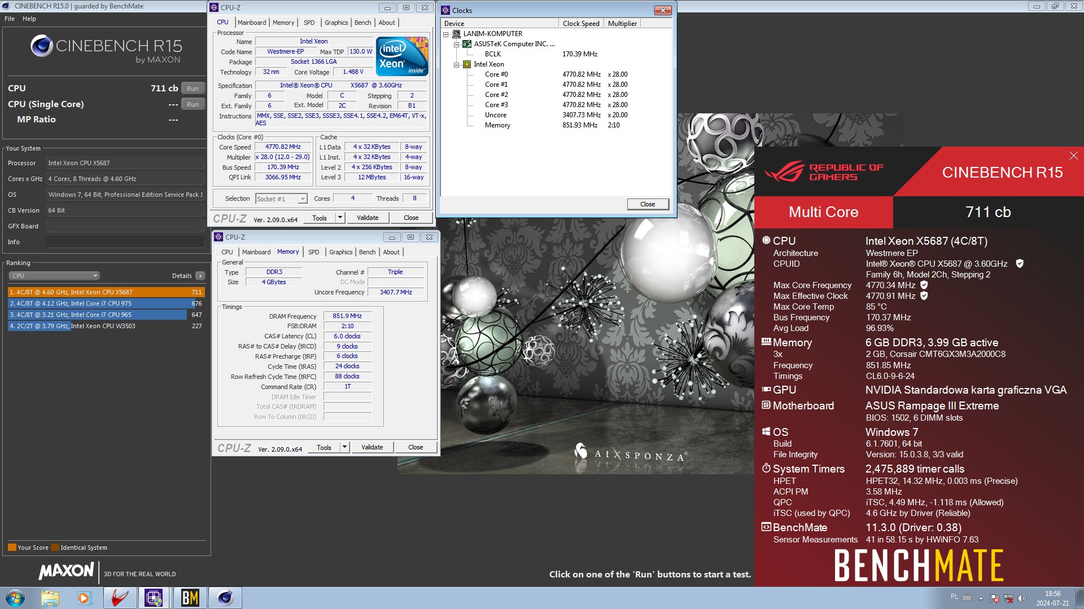Select Core #0 row in Clocks

pyautogui.click(x=556, y=74)
